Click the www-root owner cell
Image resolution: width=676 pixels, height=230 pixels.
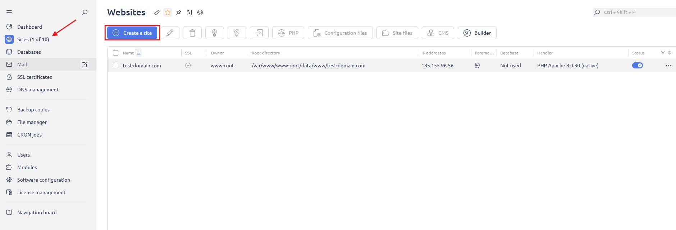coord(222,66)
